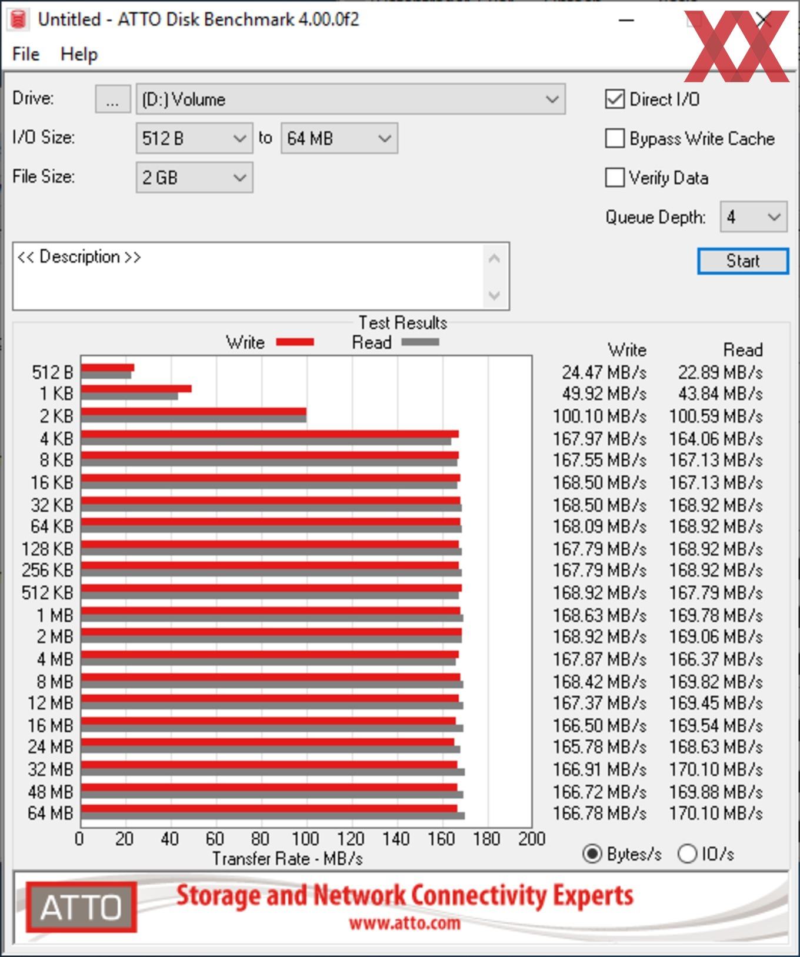
Task: Click the 169.78 MB/s read value
Action: pos(716,615)
